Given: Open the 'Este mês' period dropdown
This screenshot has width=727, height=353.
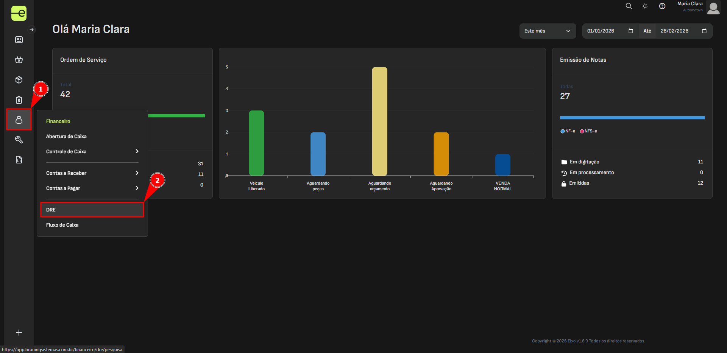Looking at the screenshot, I should click(547, 31).
